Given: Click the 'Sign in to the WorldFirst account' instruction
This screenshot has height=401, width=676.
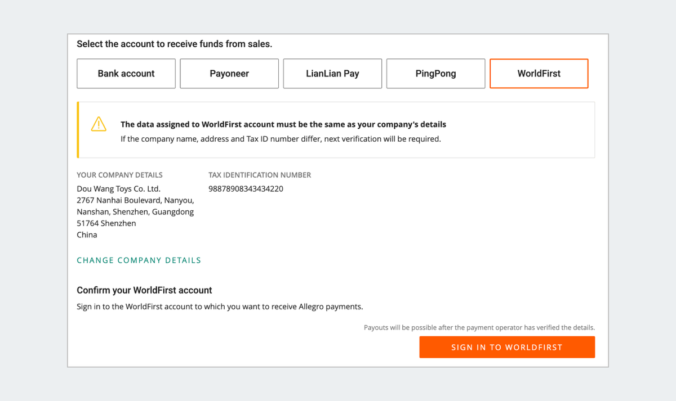Looking at the screenshot, I should [x=220, y=307].
